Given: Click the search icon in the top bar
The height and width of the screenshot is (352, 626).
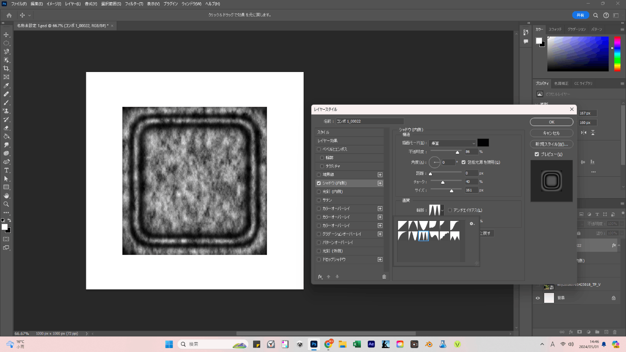Looking at the screenshot, I should point(596,15).
